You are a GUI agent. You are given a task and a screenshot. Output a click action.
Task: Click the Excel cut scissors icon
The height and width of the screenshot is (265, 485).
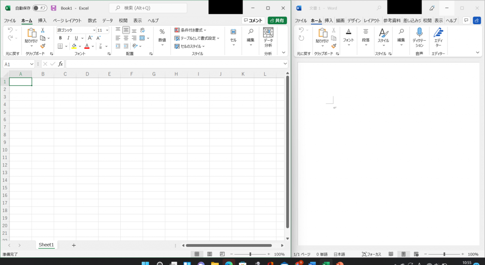click(43, 30)
